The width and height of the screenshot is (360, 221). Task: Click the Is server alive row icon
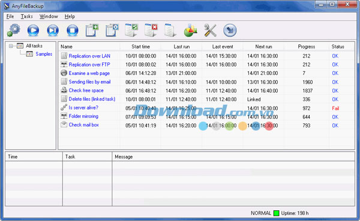[x=64, y=107]
